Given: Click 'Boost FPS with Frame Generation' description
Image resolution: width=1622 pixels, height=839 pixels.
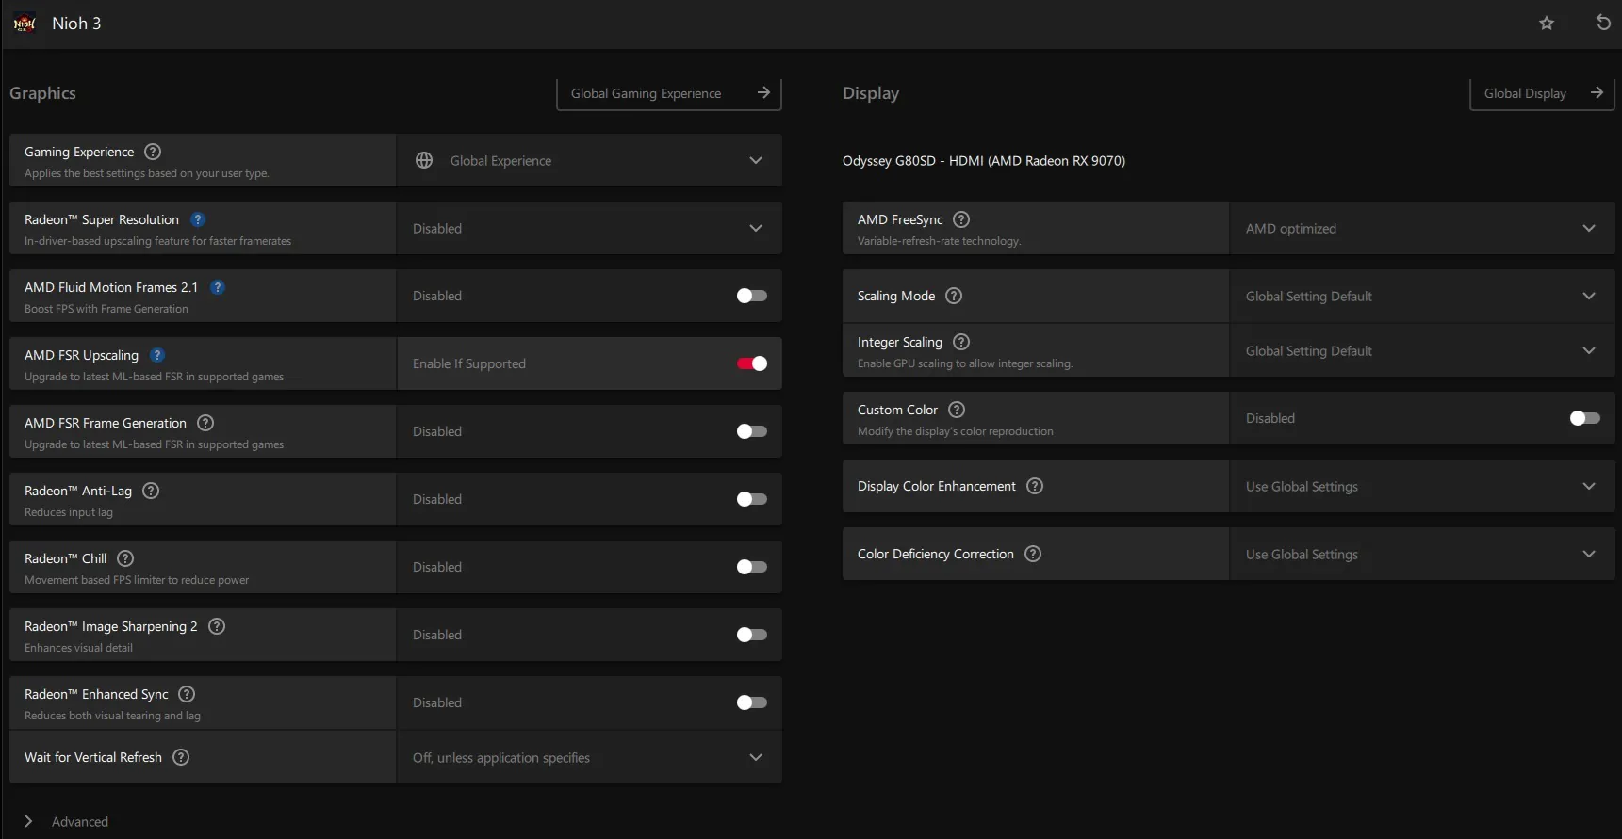Looking at the screenshot, I should coord(106,309).
